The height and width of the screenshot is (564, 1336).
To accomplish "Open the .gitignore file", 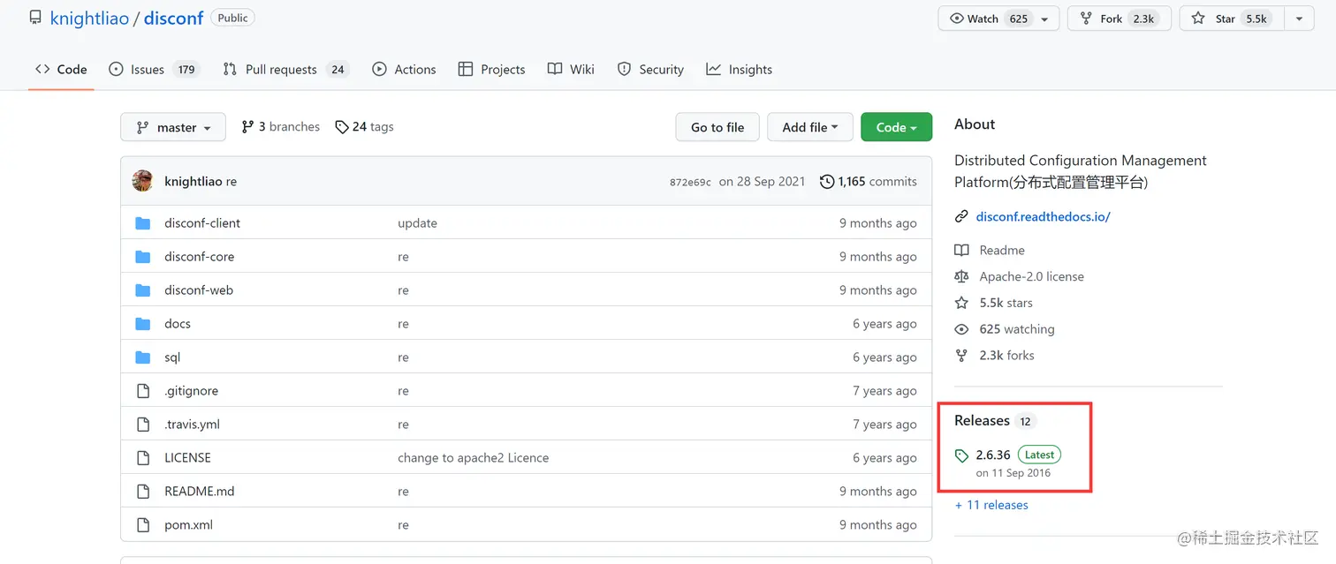I will click(x=191, y=391).
